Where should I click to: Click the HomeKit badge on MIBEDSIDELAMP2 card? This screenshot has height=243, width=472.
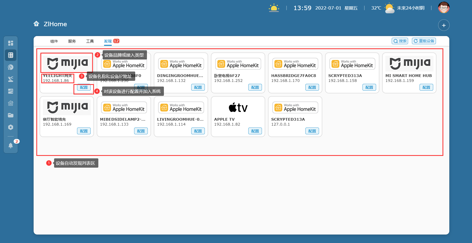124,108
